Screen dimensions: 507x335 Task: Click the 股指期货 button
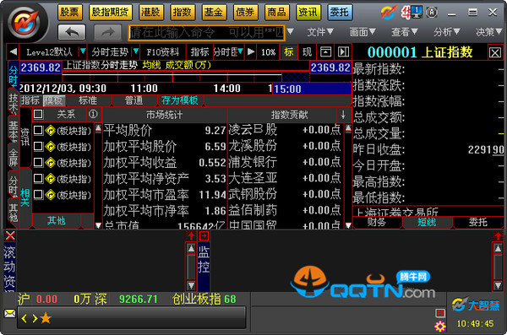[110, 13]
